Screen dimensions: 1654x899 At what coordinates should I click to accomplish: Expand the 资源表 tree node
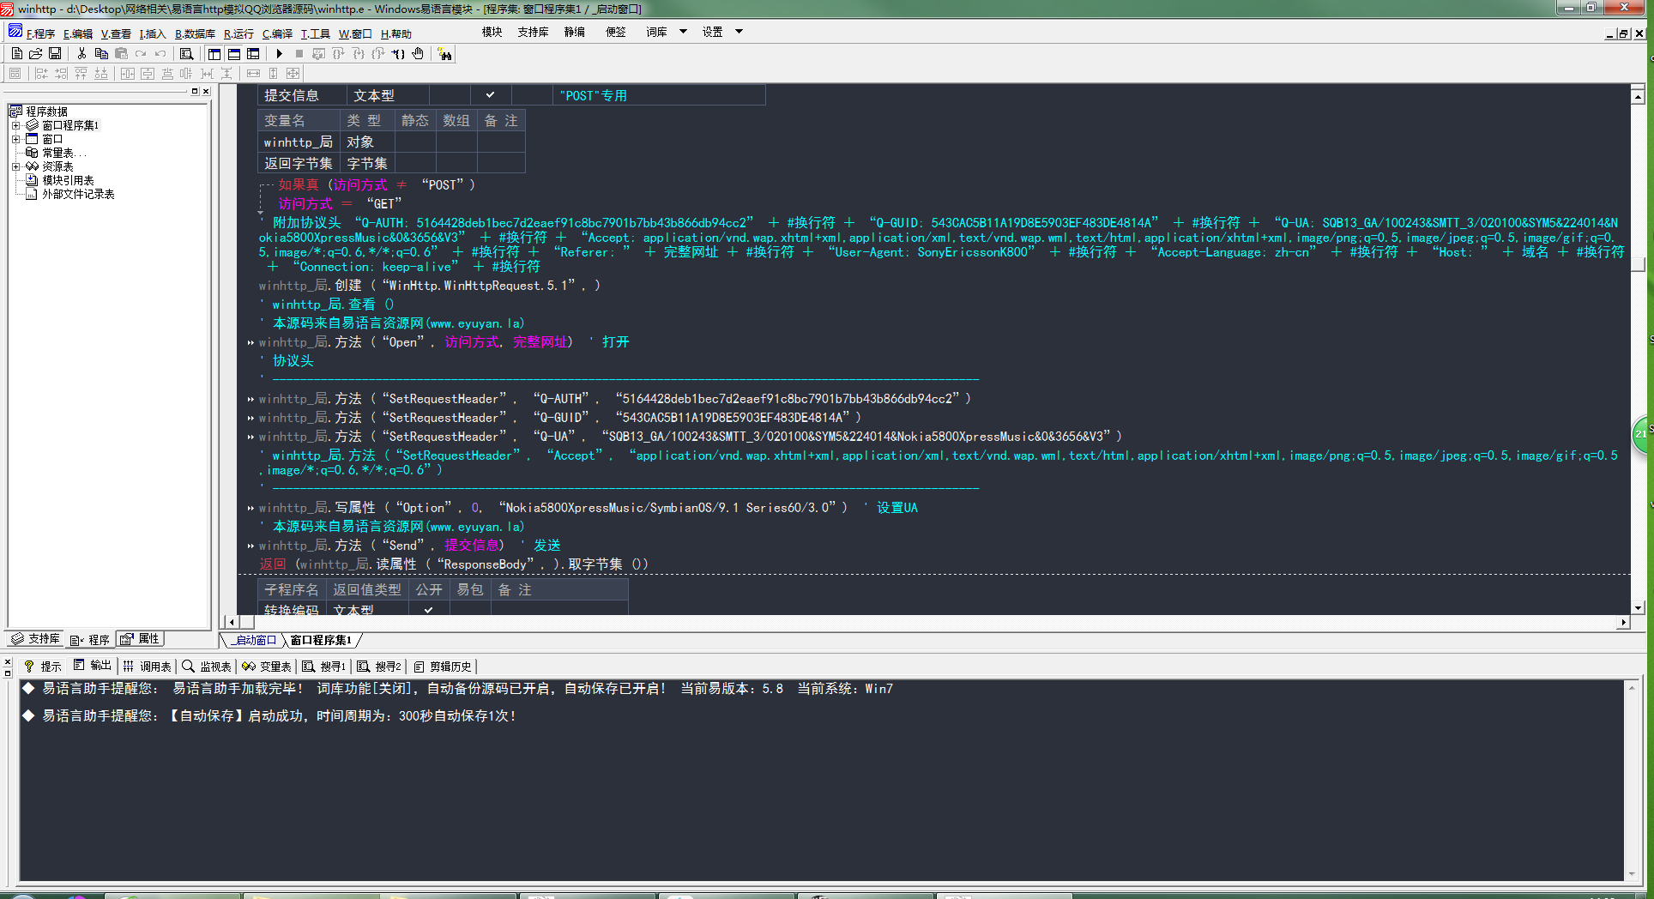pos(15,166)
